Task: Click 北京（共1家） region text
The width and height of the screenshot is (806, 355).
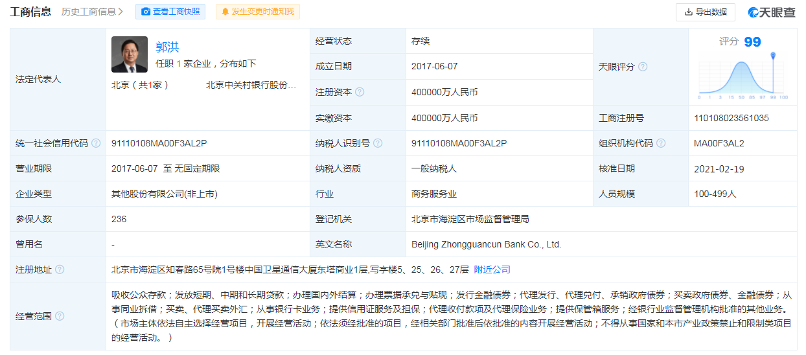Action: tap(140, 85)
